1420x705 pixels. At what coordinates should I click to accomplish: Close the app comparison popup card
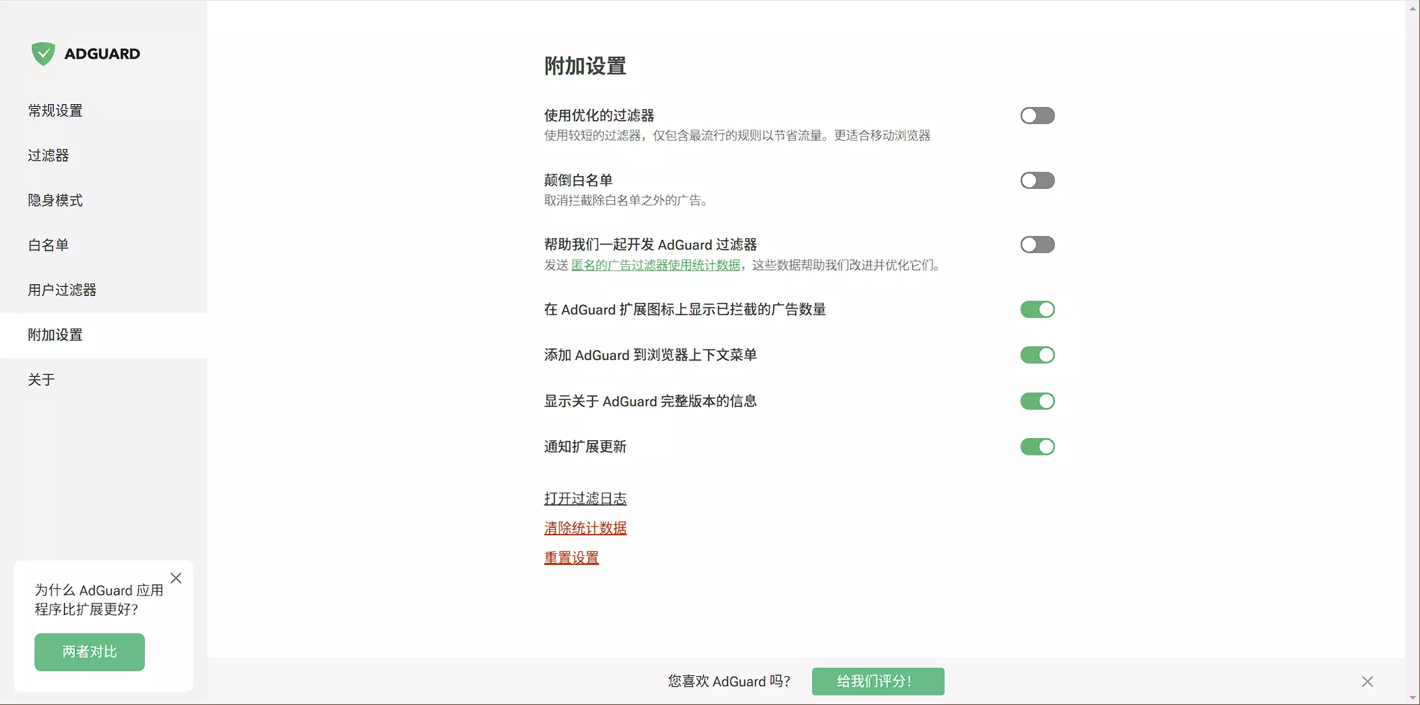coord(176,578)
